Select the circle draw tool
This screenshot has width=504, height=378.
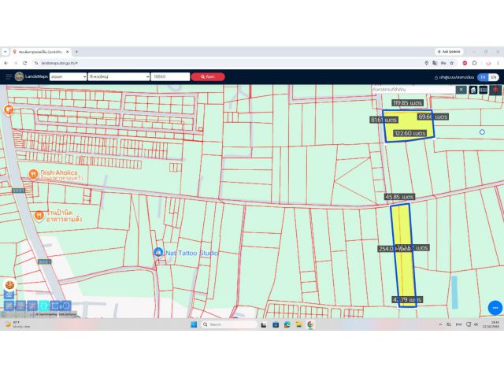click(x=66, y=306)
